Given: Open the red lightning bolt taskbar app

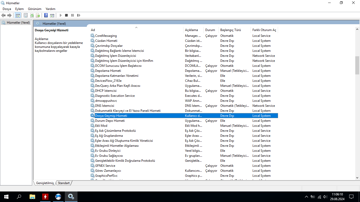Looking at the screenshot, I should pos(45,197).
